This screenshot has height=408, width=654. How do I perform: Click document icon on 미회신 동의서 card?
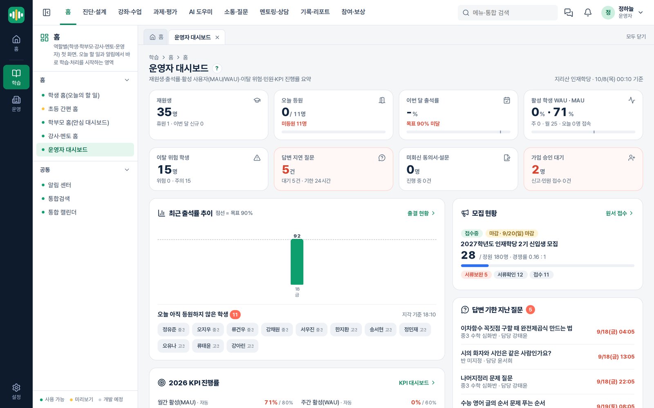pos(507,158)
